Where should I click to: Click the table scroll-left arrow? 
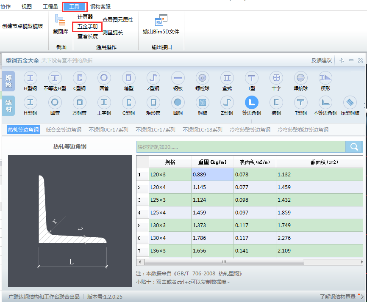pos(140,262)
